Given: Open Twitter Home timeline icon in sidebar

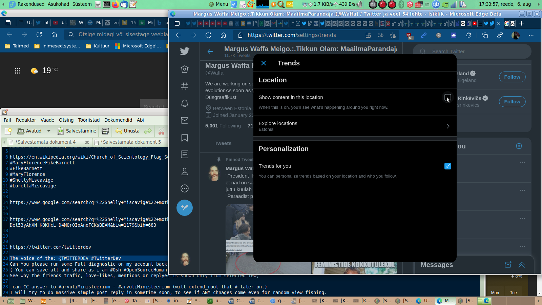Looking at the screenshot, I should 185,69.
